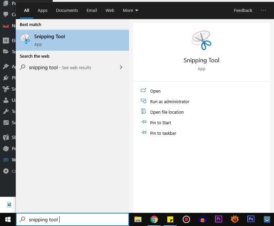Expand the More filters dropdown
Viewport: 274px width, 226px height.
[130, 11]
